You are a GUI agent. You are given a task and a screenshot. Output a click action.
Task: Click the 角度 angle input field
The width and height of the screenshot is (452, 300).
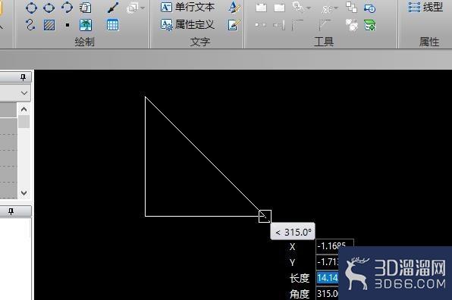pyautogui.click(x=328, y=293)
